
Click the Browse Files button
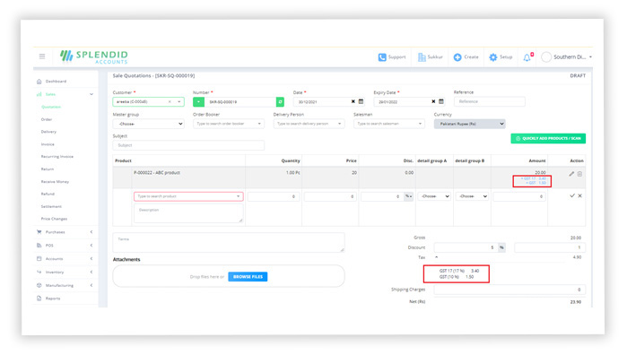point(248,277)
